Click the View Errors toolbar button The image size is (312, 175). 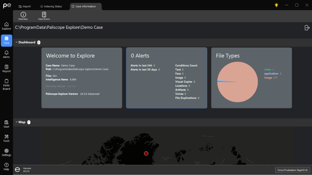(x=44, y=16)
